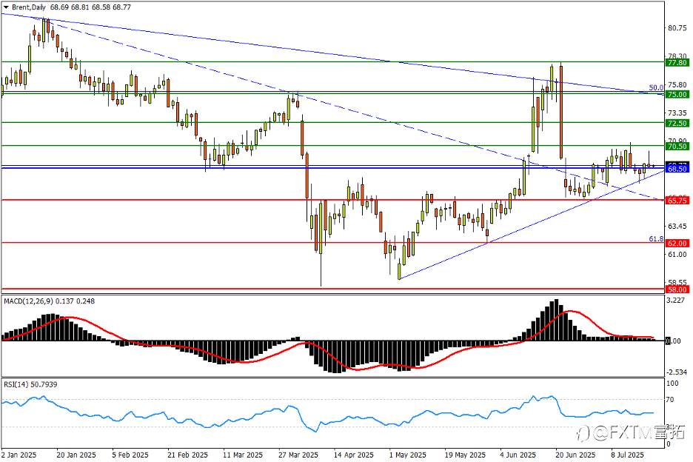Click the 20 Jan 2025 date label

[77, 455]
